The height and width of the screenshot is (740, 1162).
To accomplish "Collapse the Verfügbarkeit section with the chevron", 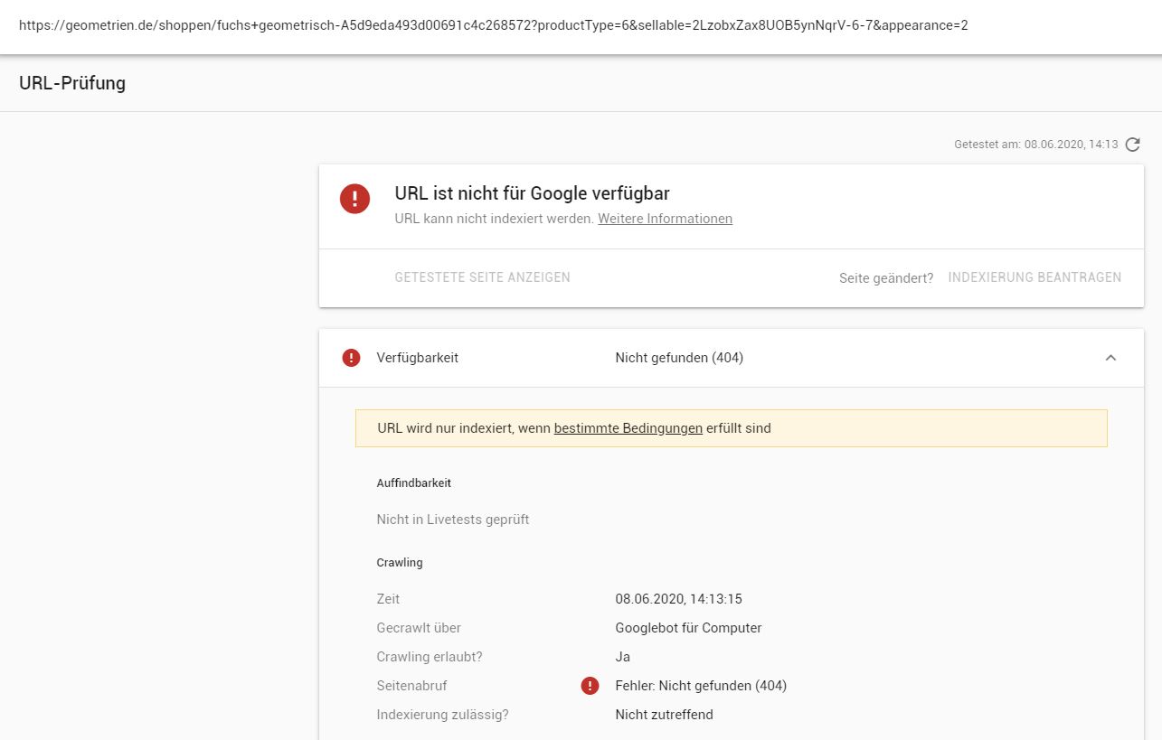I will click(1110, 358).
